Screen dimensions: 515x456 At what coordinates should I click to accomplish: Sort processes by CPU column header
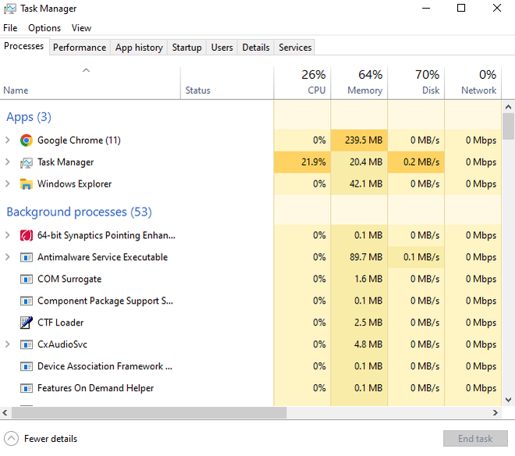coord(316,90)
